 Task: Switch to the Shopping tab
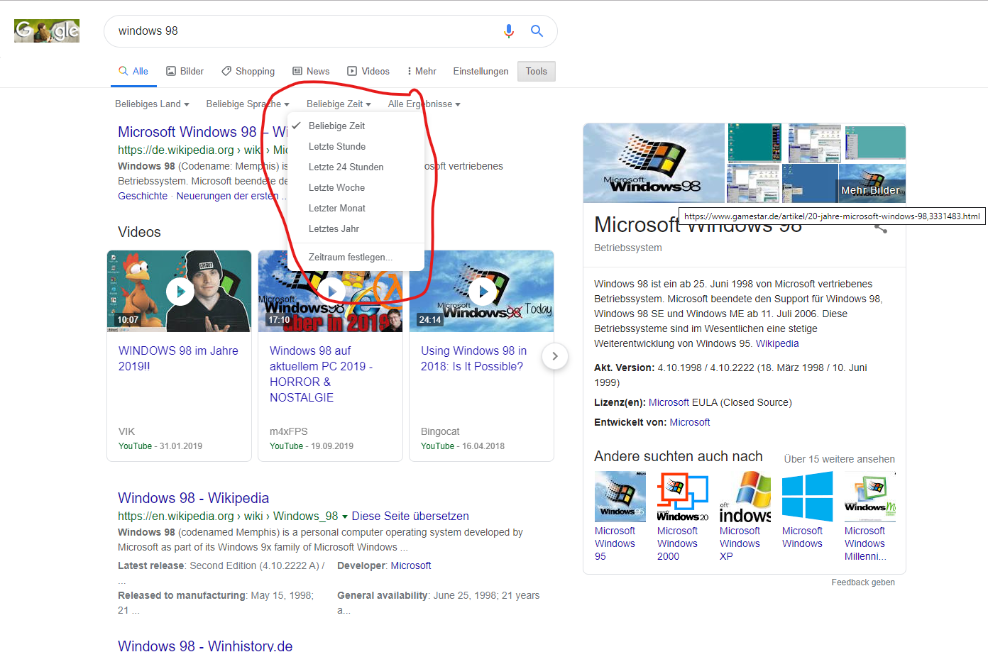248,71
